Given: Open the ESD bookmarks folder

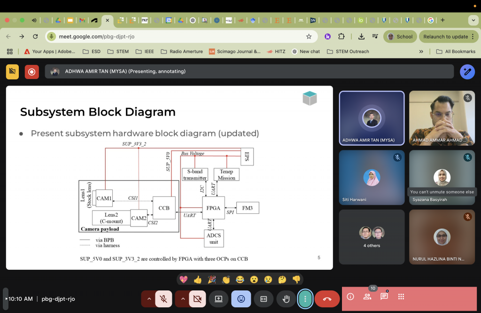Looking at the screenshot, I should click(x=92, y=52).
